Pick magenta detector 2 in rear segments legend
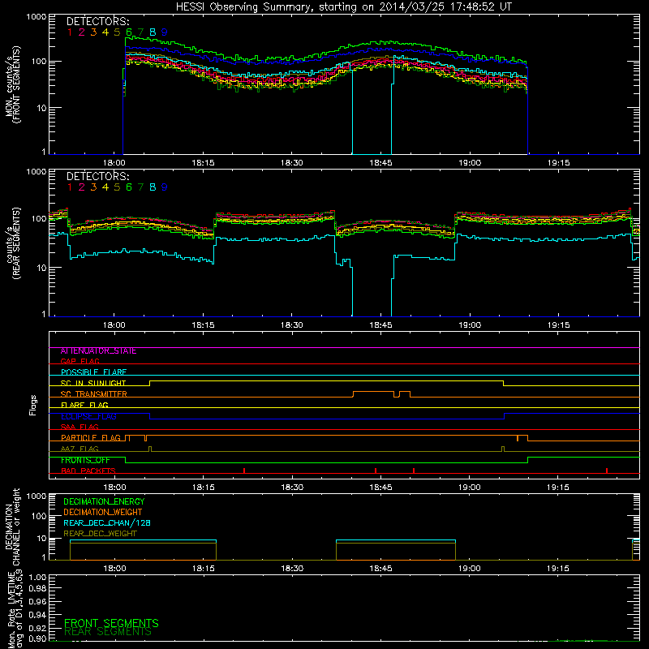The height and width of the screenshot is (649, 649). coord(82,187)
